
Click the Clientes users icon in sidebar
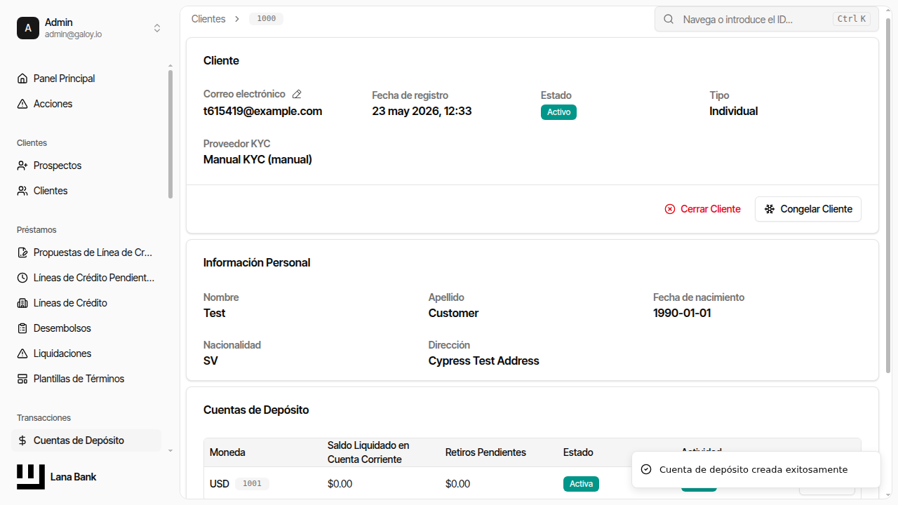pyautogui.click(x=22, y=191)
